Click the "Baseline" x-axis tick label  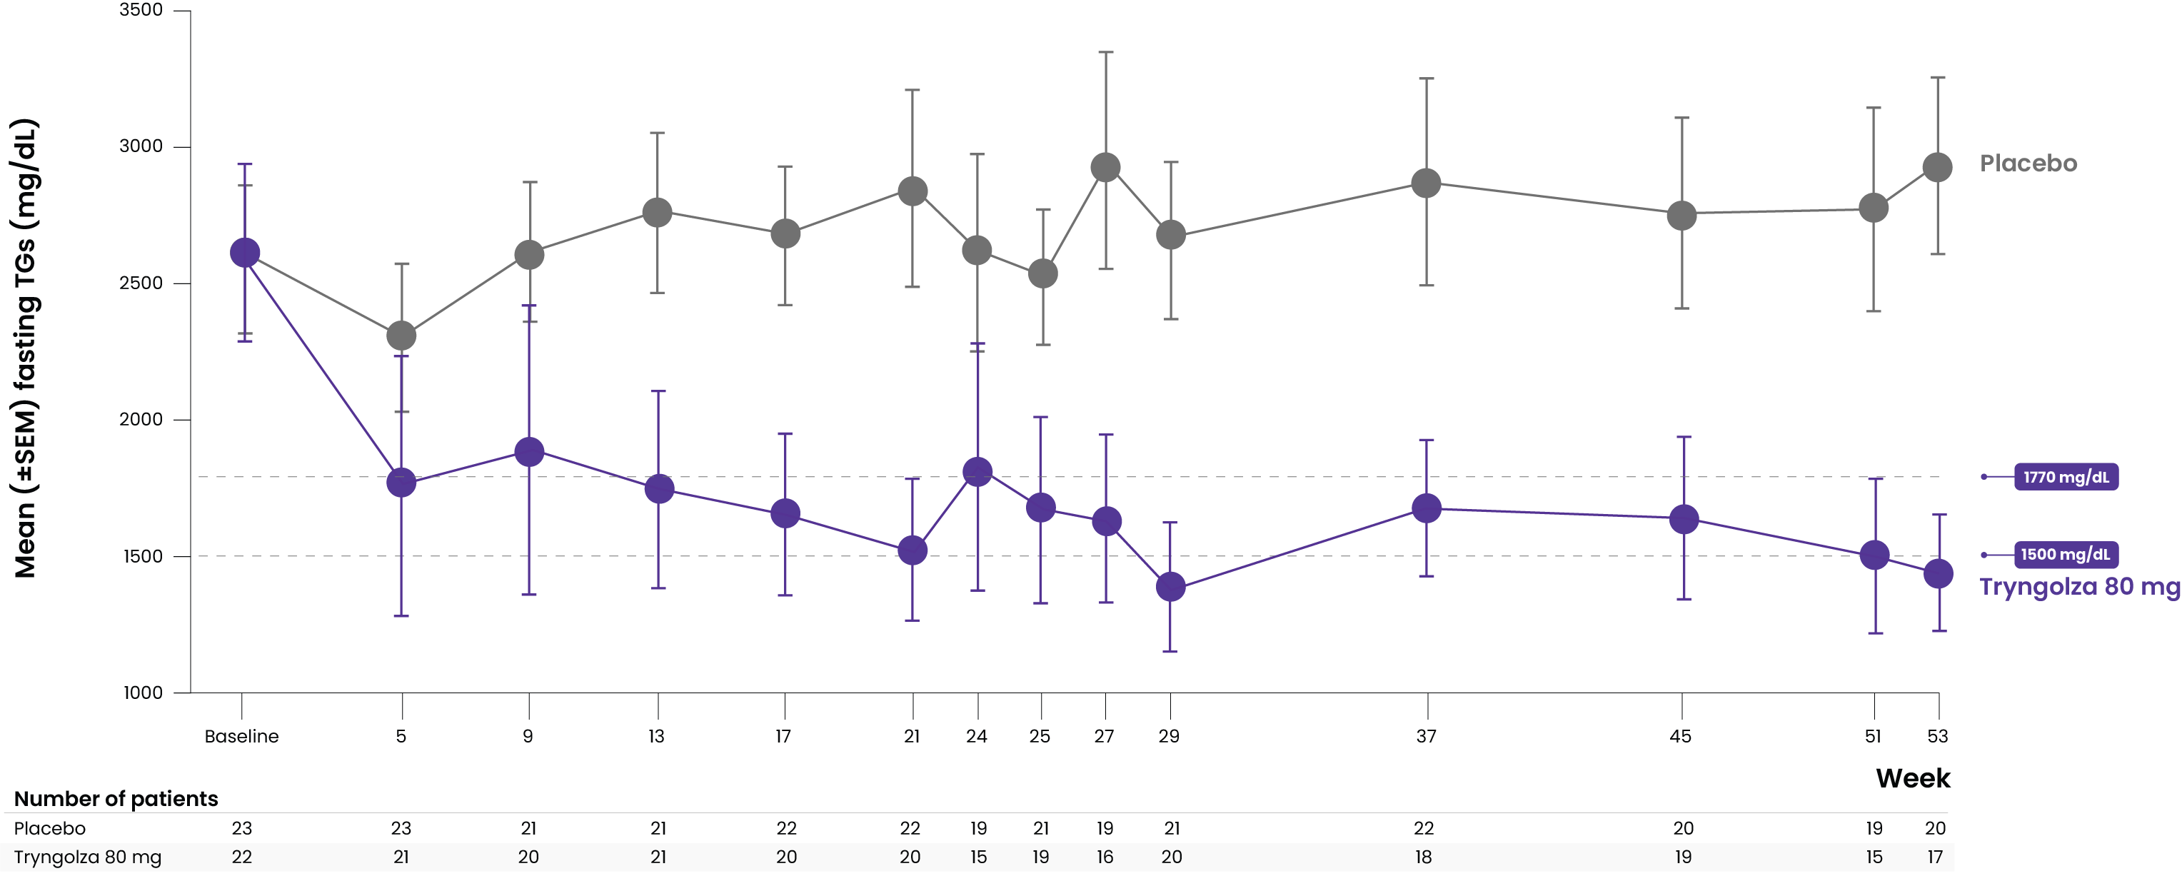[x=241, y=736]
